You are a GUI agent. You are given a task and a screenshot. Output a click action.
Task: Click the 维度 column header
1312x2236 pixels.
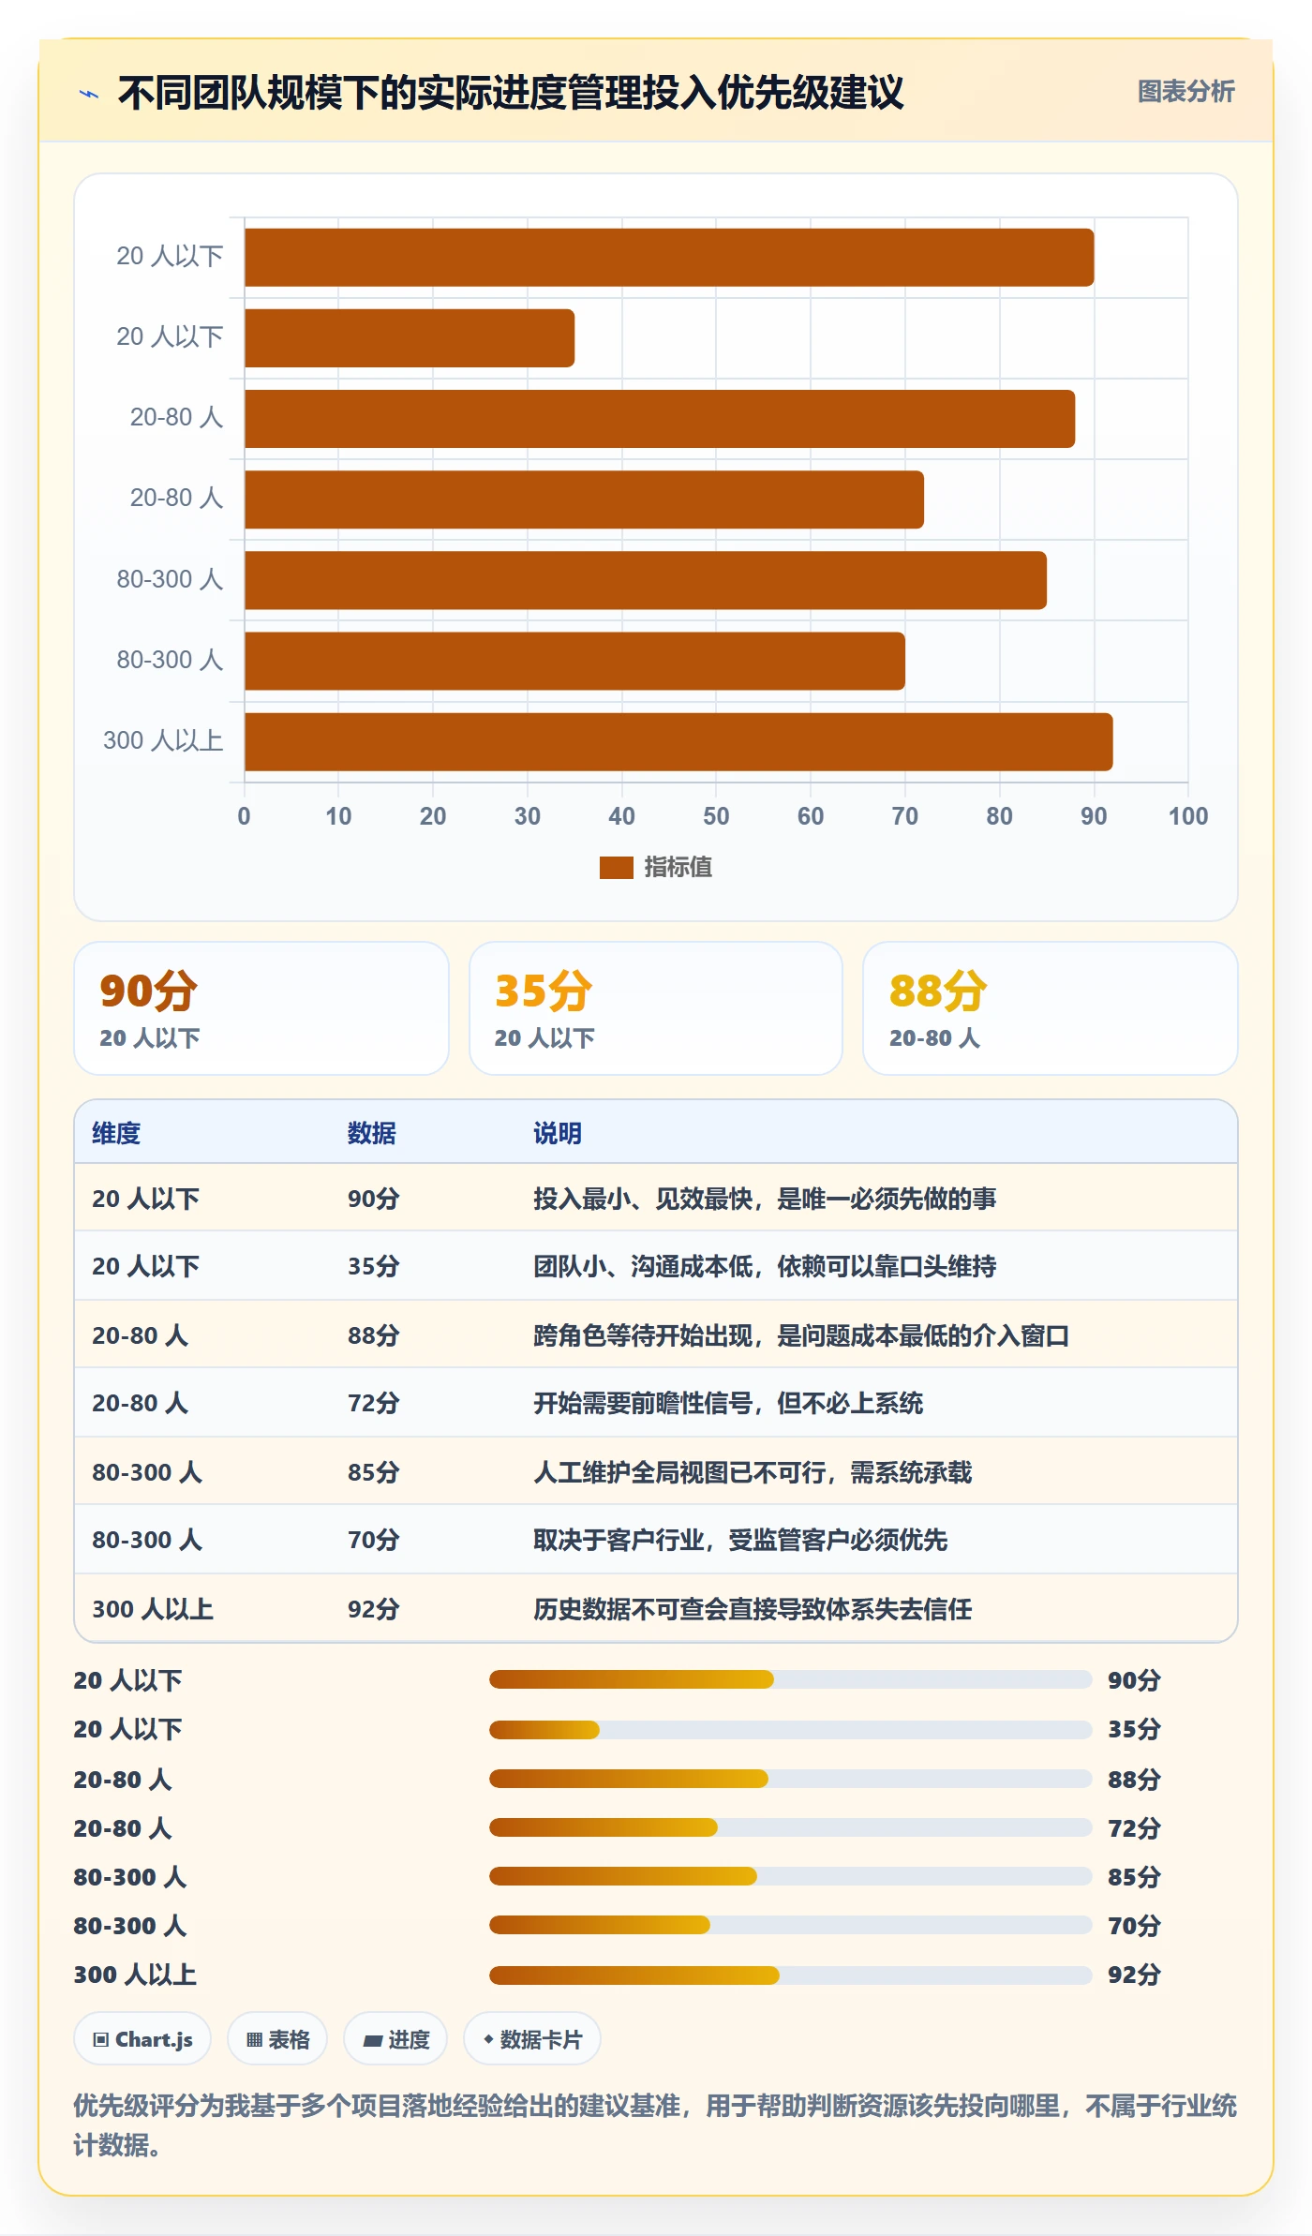[116, 1133]
